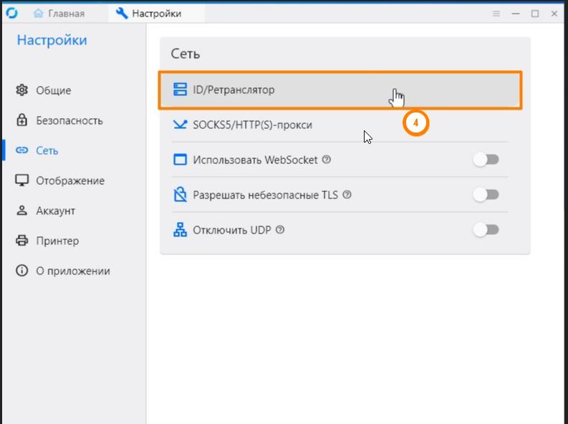Click the Разрешать небезопасные TLS label
Viewport: 568px width, 424px height.
pyautogui.click(x=265, y=195)
